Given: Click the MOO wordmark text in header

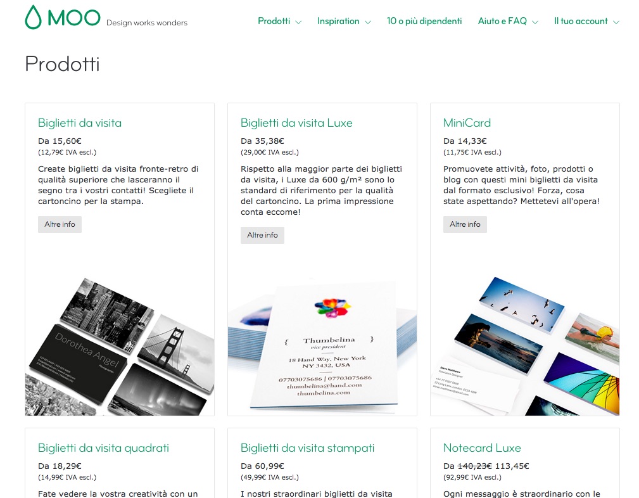Looking at the screenshot, I should [73, 18].
